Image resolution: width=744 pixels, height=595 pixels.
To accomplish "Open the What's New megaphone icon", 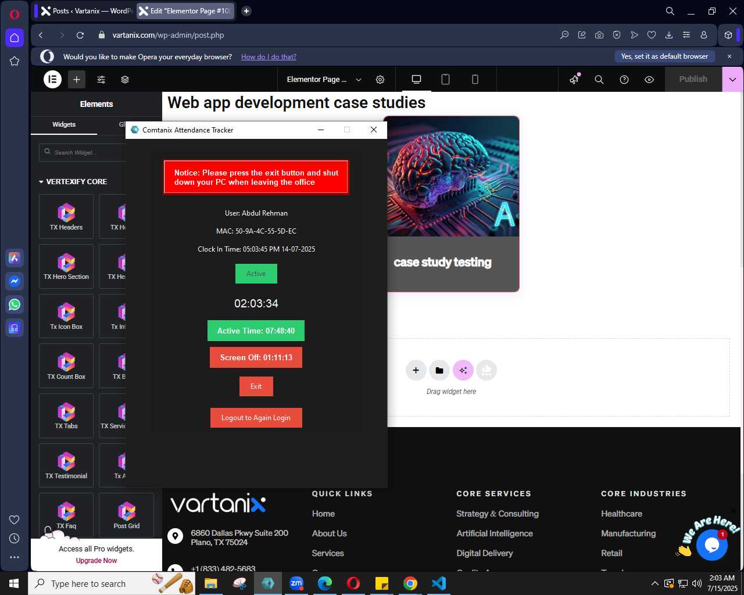I will [x=574, y=80].
